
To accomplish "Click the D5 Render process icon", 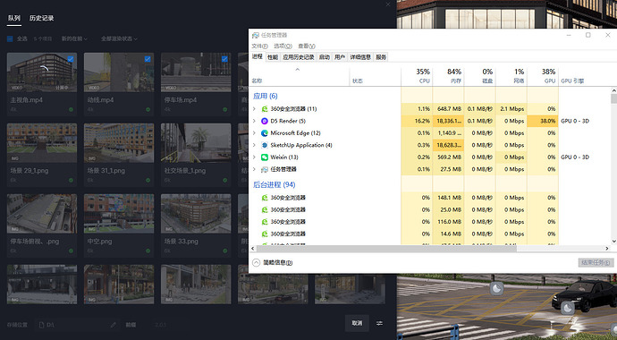I will 265,121.
